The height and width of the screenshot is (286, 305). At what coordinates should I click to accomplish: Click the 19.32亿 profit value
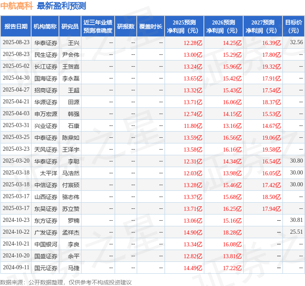(x=271, y=67)
